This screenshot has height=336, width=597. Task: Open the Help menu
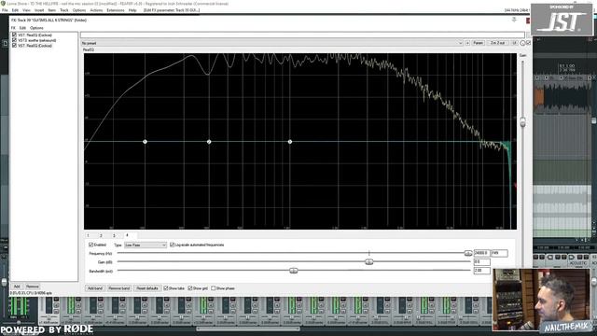pyautogui.click(x=132, y=10)
